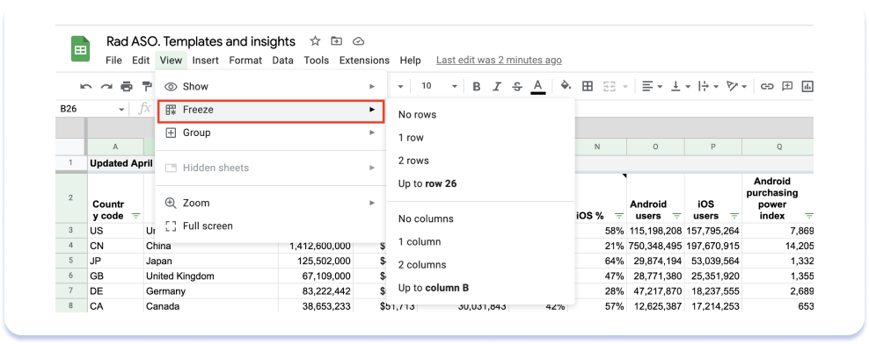The image size is (869, 344).
Task: Choose Full screen in View menu
Action: tap(270, 226)
